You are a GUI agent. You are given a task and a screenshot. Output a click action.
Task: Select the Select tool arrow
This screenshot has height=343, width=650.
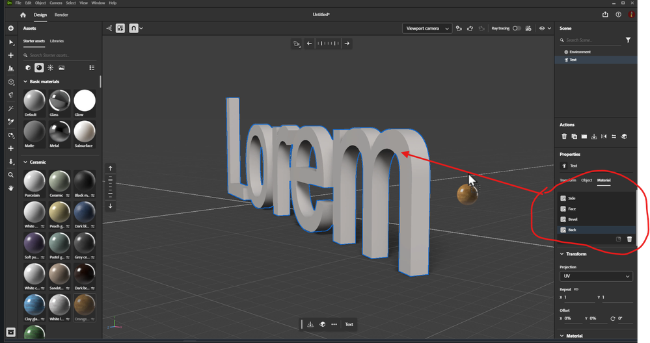tap(11, 42)
